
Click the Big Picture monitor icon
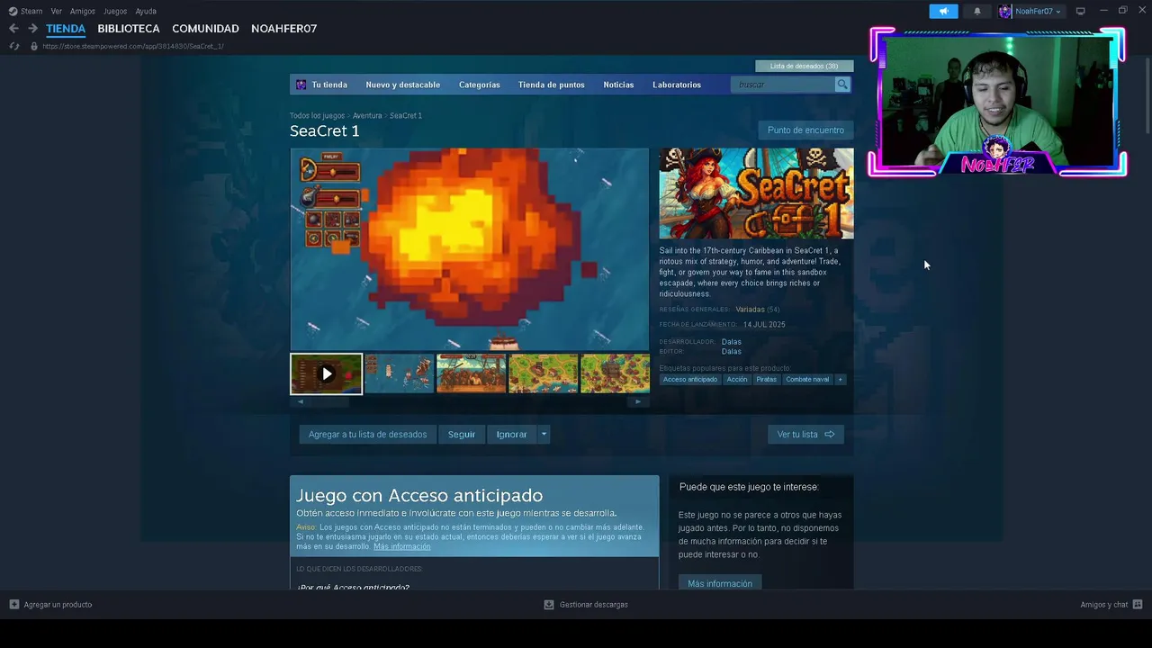(1081, 11)
